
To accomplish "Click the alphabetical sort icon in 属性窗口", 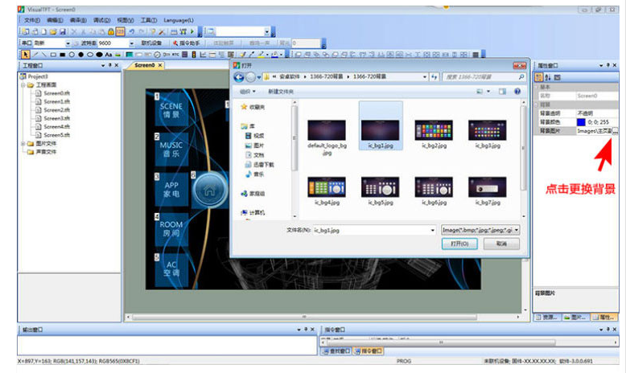I will click(548, 77).
